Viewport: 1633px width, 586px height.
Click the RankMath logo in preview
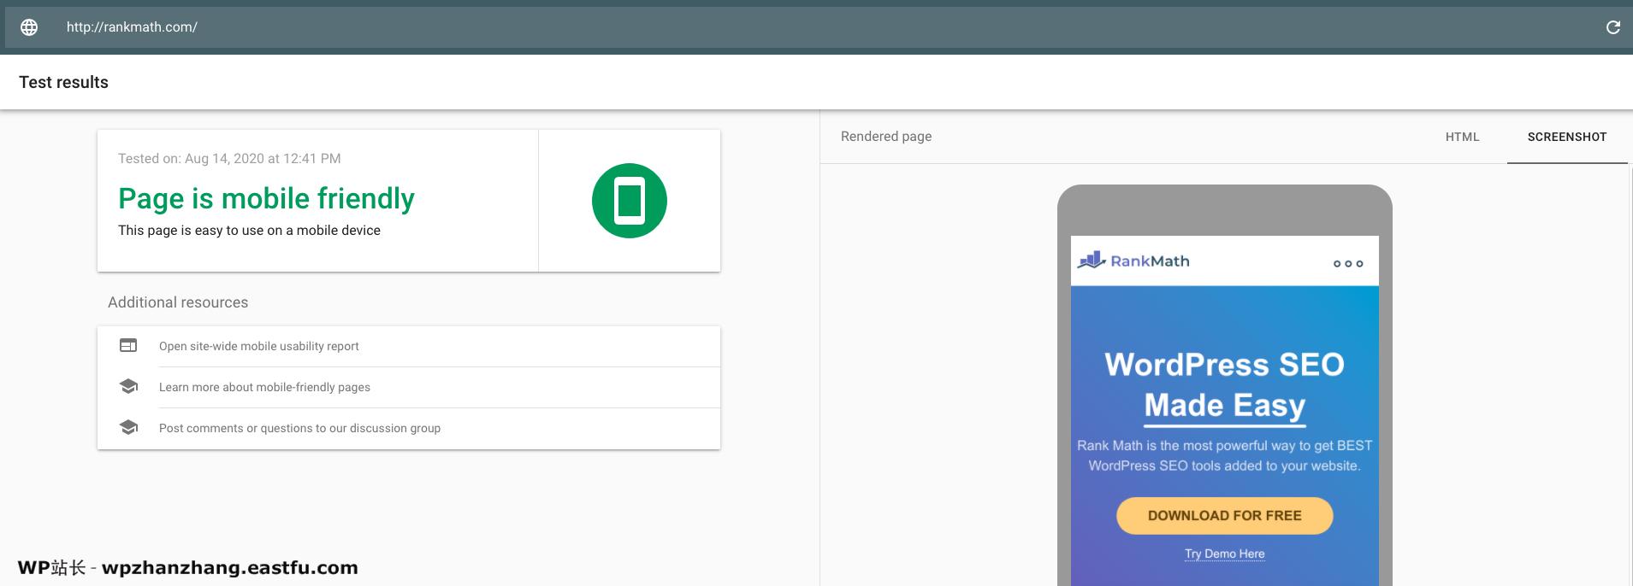1133,261
